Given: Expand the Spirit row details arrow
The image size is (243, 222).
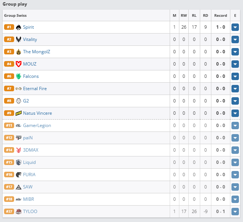Looking at the screenshot, I should [x=235, y=27].
